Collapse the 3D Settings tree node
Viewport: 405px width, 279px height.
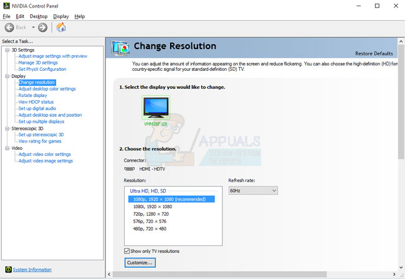[7, 50]
